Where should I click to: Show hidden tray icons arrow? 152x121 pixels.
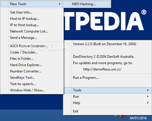click(x=115, y=116)
